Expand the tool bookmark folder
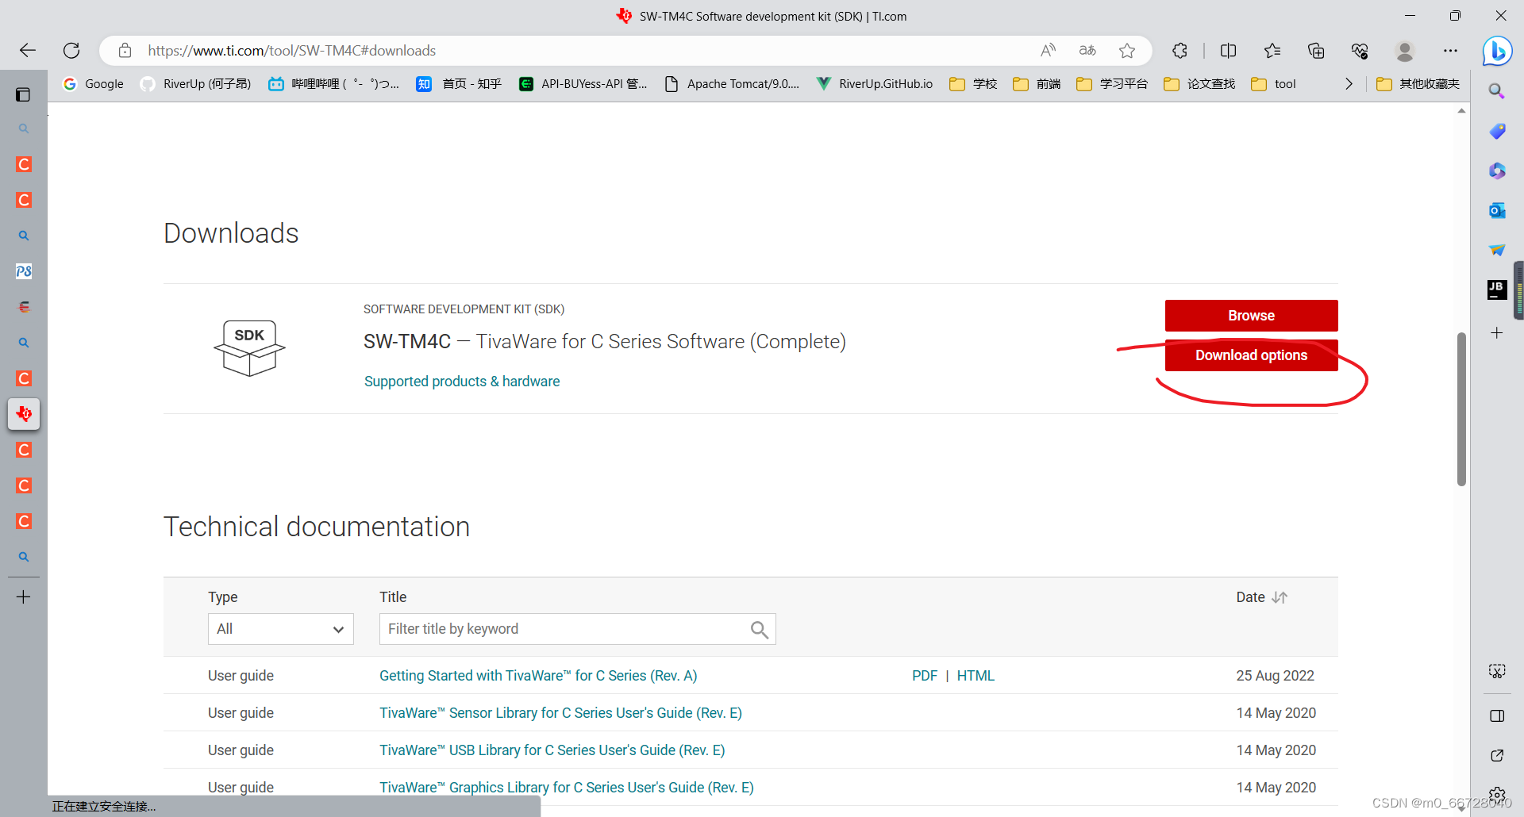 [x=1273, y=84]
